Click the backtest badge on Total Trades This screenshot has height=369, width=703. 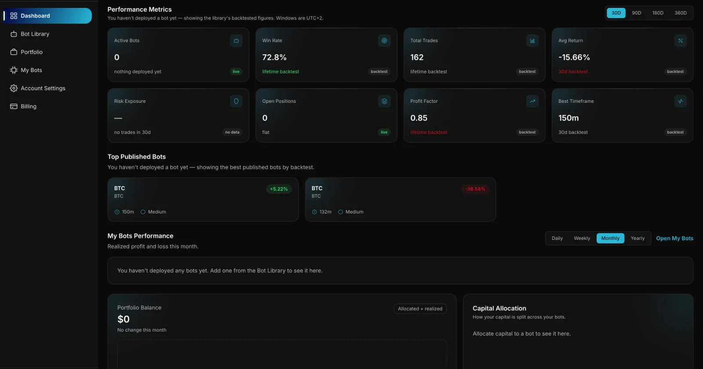(x=527, y=72)
